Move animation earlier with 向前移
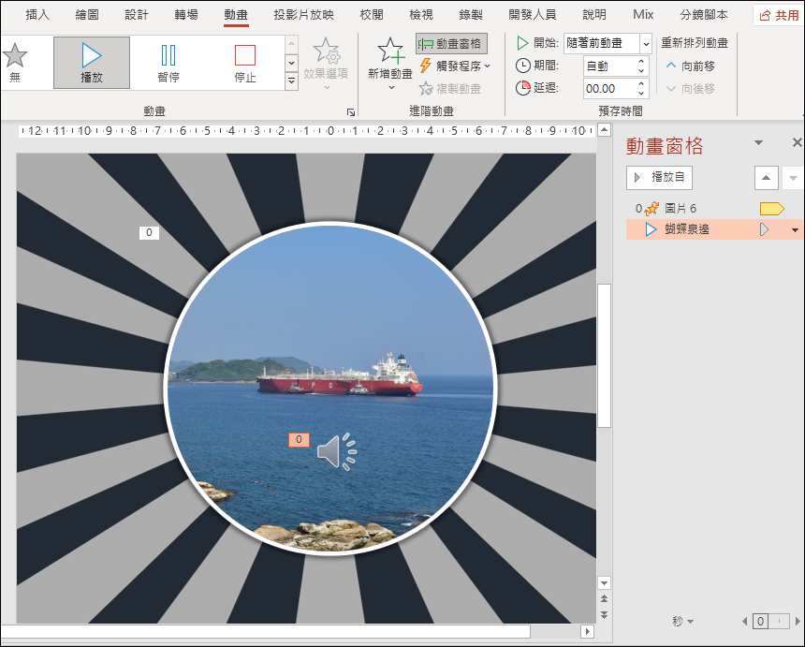The image size is (805, 647). (x=690, y=66)
